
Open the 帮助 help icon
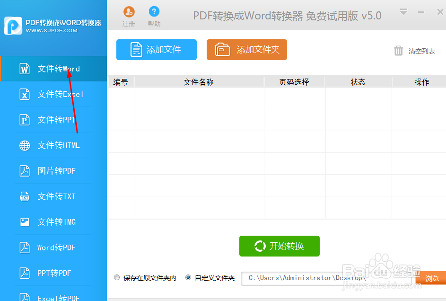point(154,12)
